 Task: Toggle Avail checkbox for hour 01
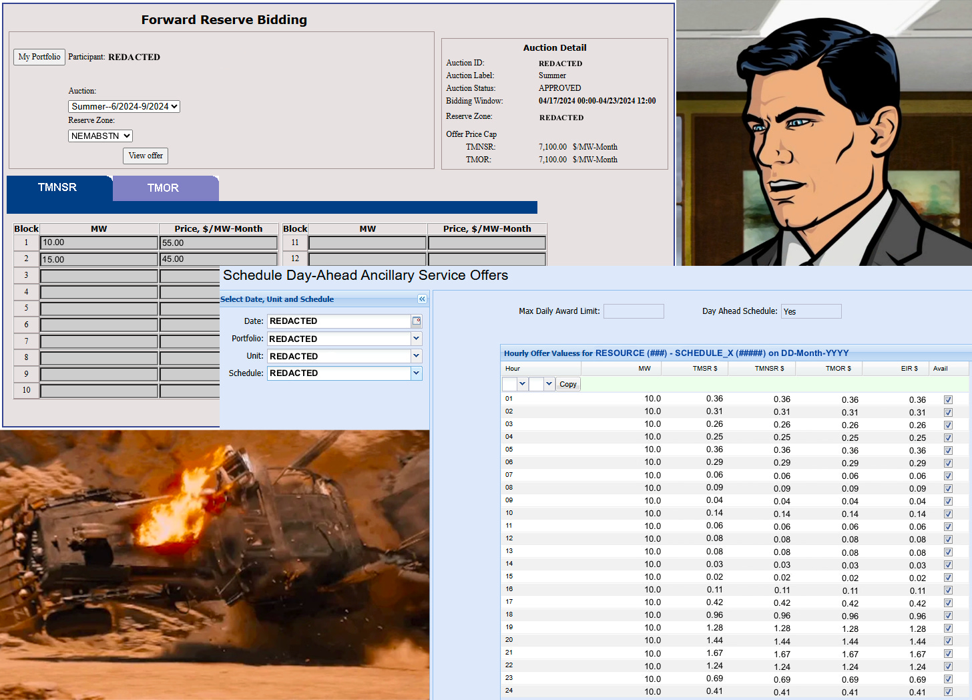coord(948,400)
